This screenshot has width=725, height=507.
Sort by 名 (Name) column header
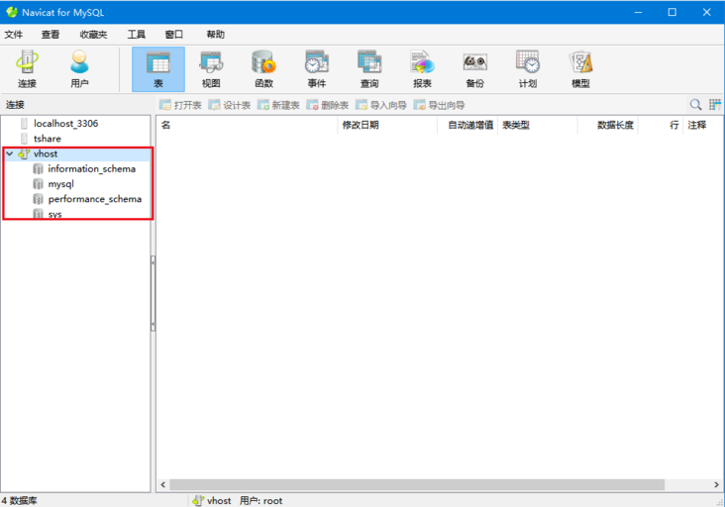(x=248, y=125)
